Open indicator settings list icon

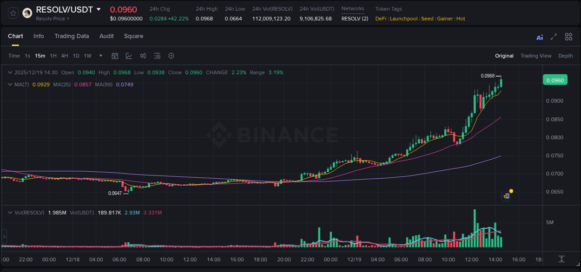(x=157, y=56)
